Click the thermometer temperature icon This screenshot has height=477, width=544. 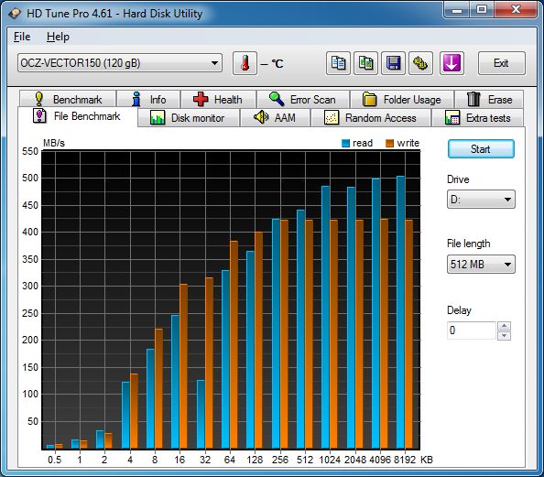pos(245,63)
